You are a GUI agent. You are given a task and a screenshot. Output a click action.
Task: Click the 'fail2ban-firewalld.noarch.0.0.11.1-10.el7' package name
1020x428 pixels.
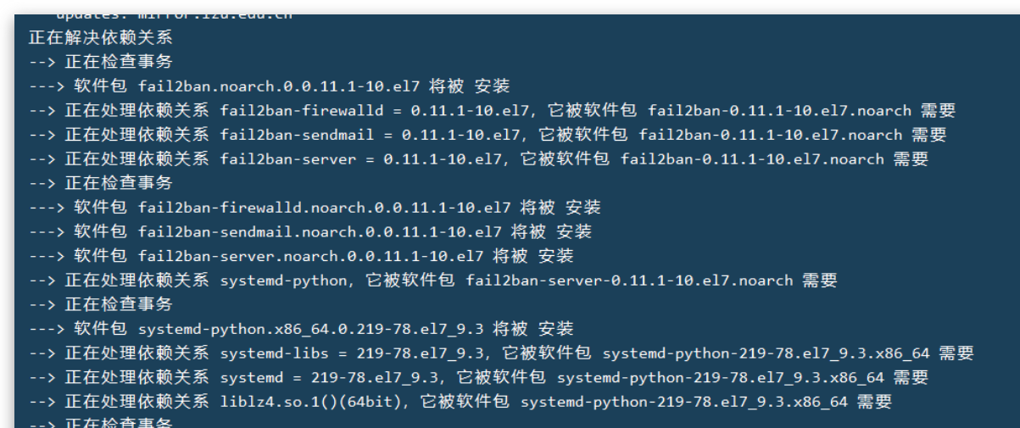(x=325, y=208)
